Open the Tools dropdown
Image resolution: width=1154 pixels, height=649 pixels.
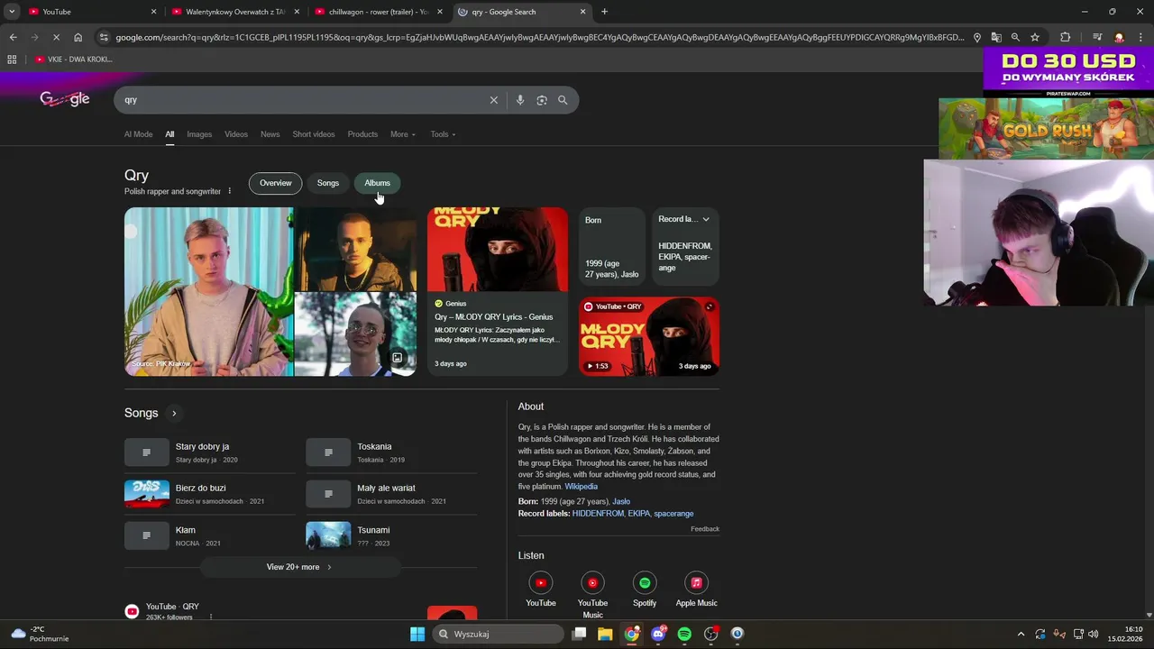point(443,134)
